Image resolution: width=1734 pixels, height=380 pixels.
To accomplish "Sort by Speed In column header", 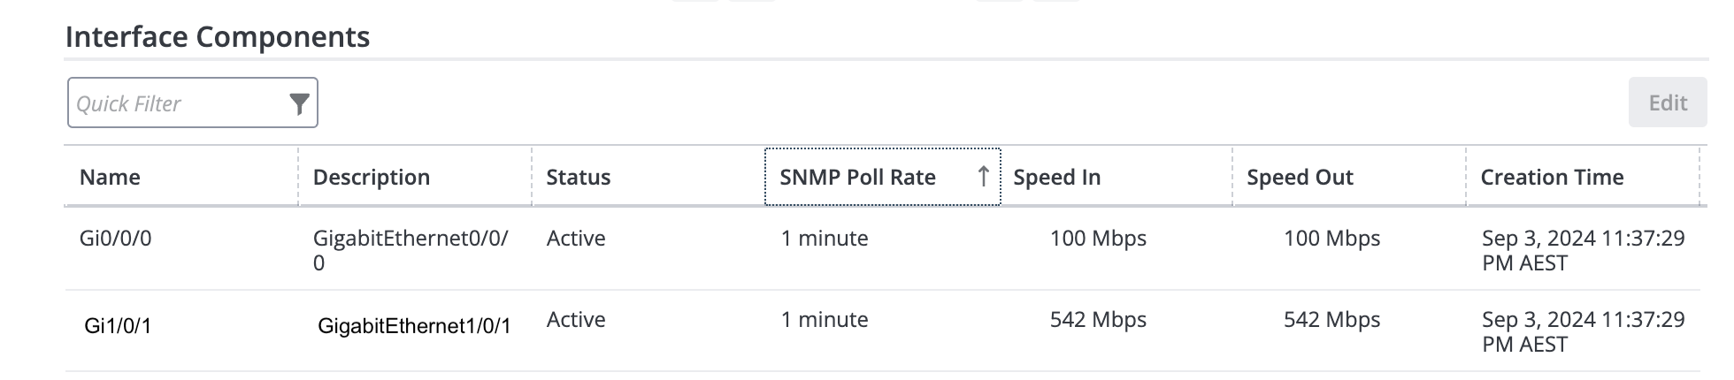I will [1056, 178].
